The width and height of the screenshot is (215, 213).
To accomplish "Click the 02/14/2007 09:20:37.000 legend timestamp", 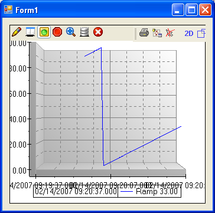I will [x=76, y=192].
